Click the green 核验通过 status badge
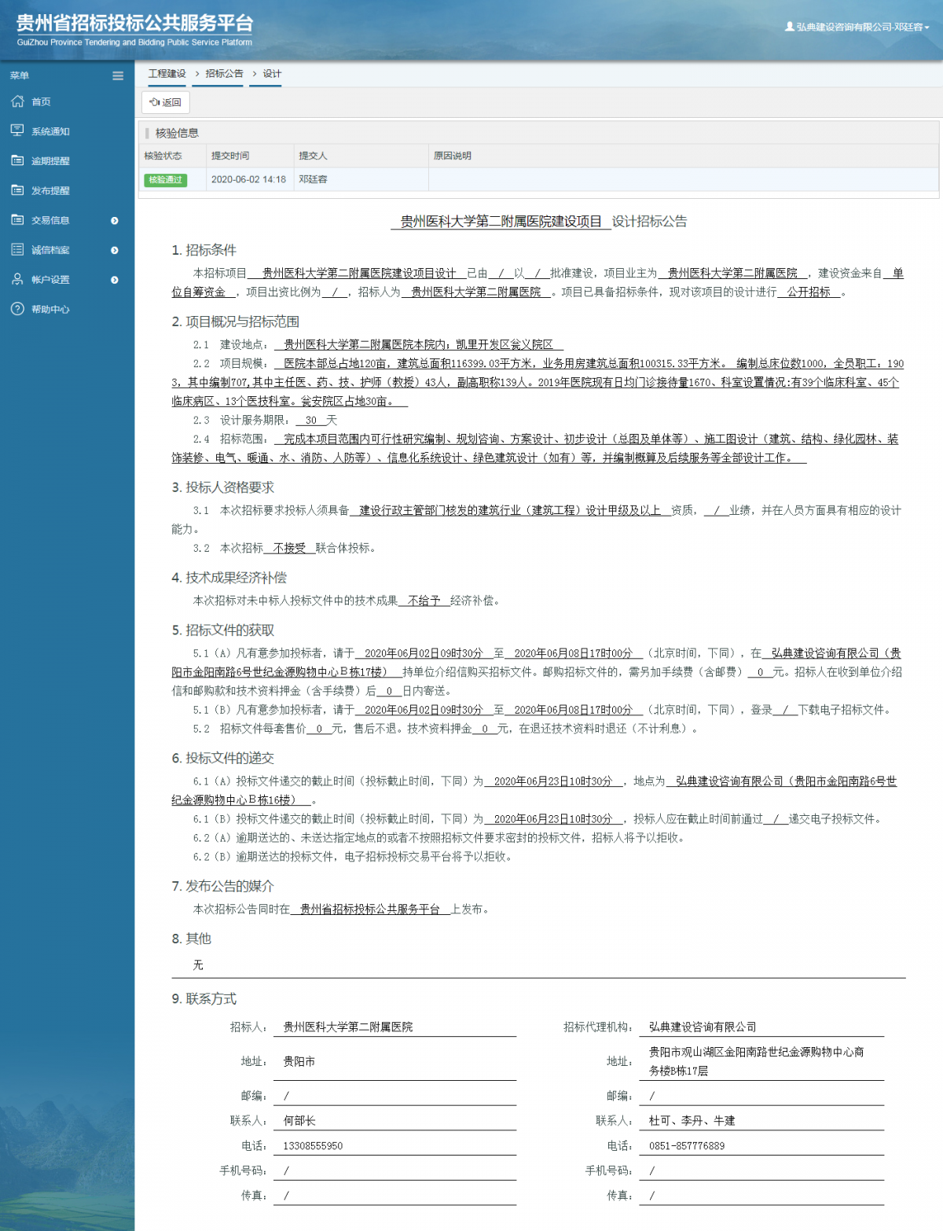This screenshot has height=1231, width=943. tap(167, 180)
